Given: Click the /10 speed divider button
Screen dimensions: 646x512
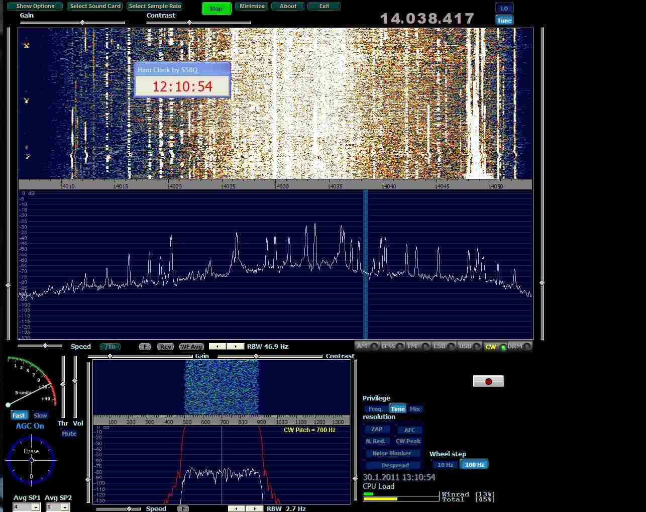Looking at the screenshot, I should 110,347.
